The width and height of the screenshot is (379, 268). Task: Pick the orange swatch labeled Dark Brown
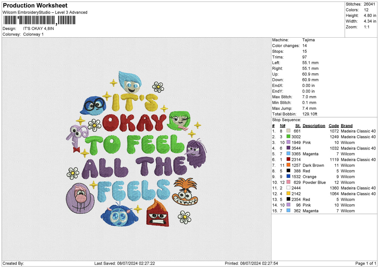(x=288, y=165)
